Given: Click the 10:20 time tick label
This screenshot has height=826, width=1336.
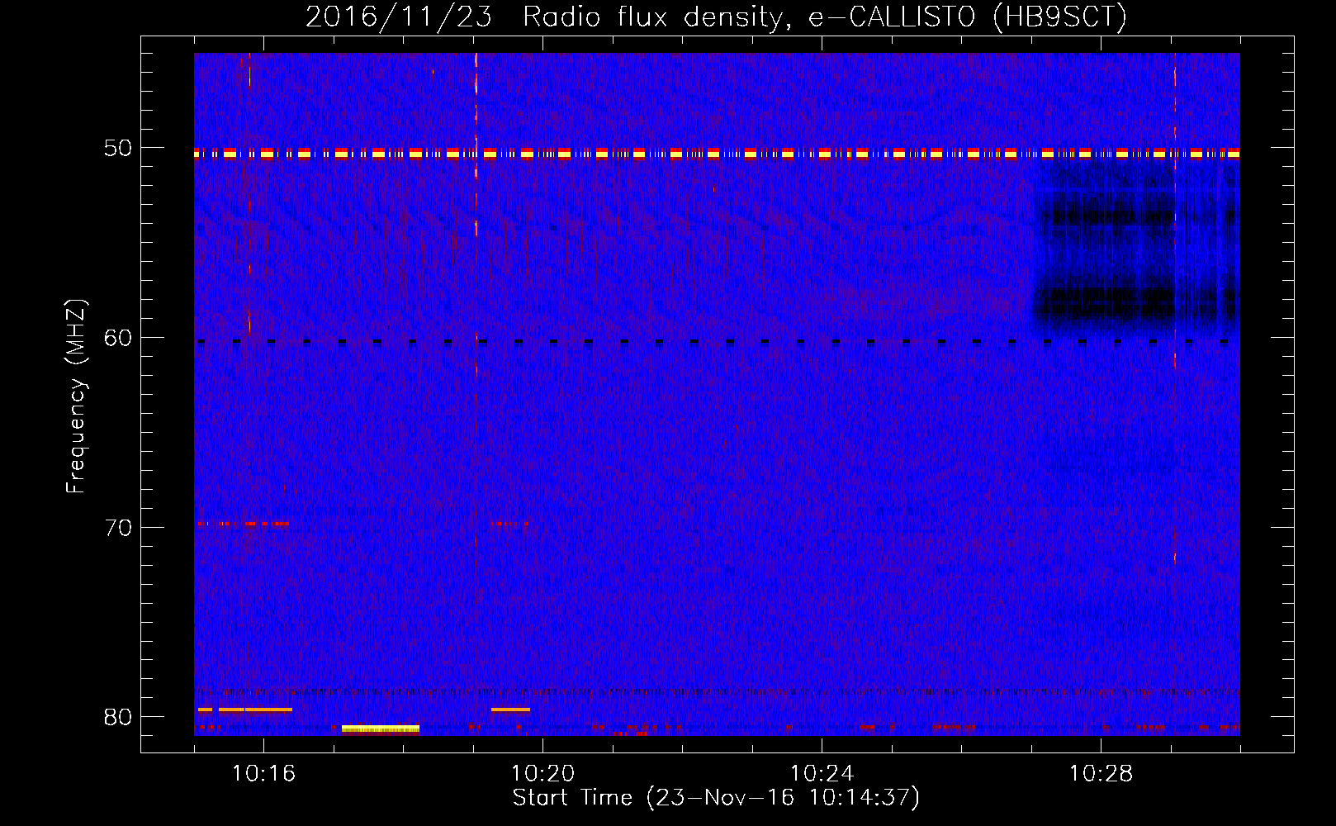Looking at the screenshot, I should pyautogui.click(x=542, y=773).
